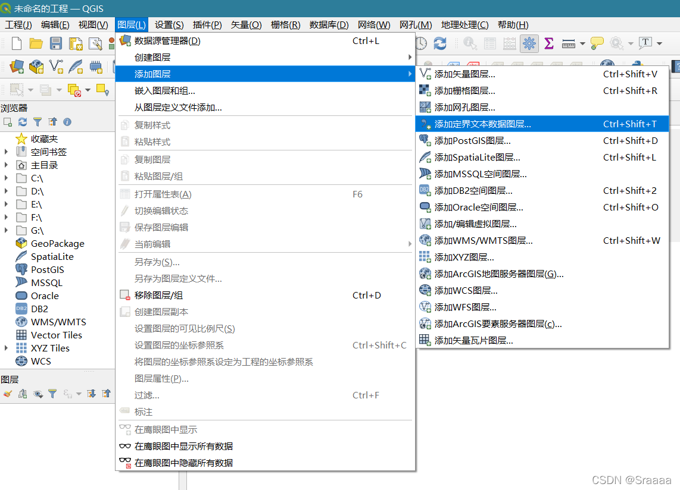Image resolution: width=680 pixels, height=490 pixels.
Task: Choose 添加矢量图层 from submenu
Action: pos(542,74)
